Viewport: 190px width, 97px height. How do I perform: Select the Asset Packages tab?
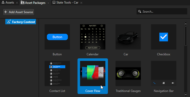pos(35,3)
